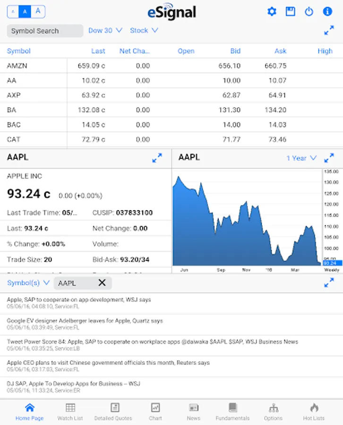The width and height of the screenshot is (343, 425).
Task: Sort by the Last column header
Action: [x=98, y=51]
